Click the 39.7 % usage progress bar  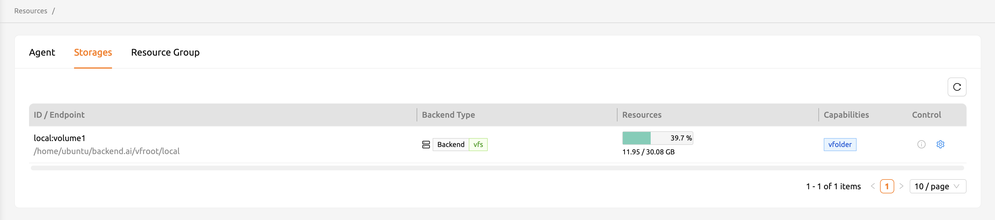tap(658, 138)
